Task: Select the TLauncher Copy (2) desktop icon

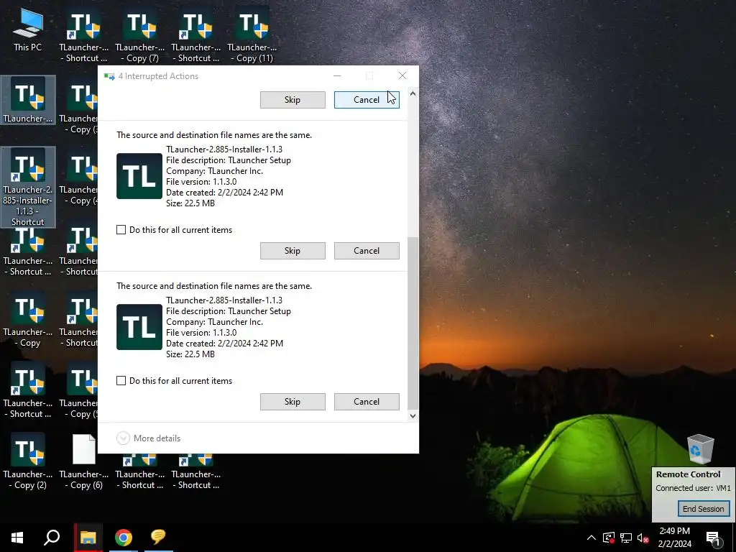Action: point(28,461)
